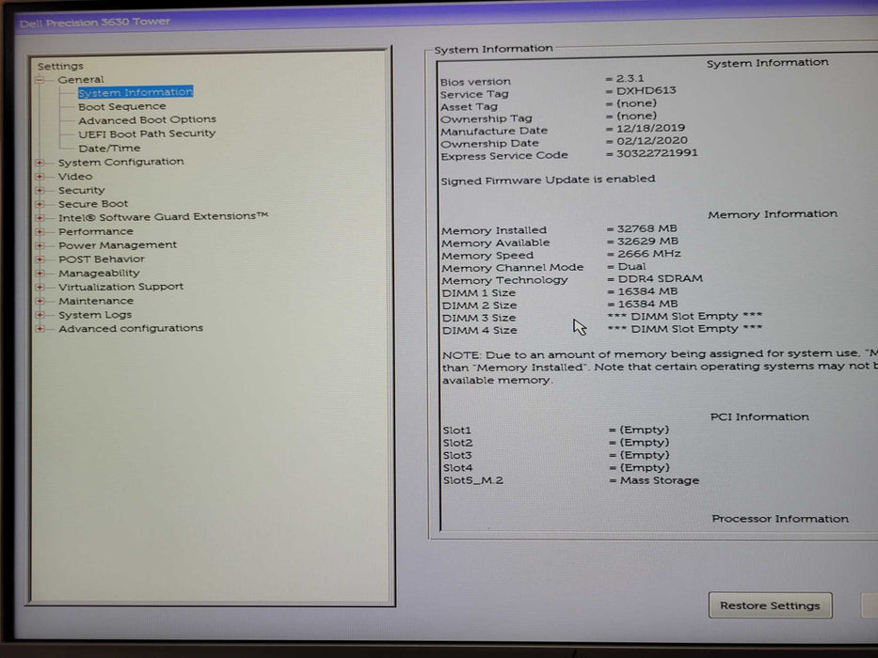Click the Settings root label
This screenshot has width=878, height=658.
pos(60,66)
